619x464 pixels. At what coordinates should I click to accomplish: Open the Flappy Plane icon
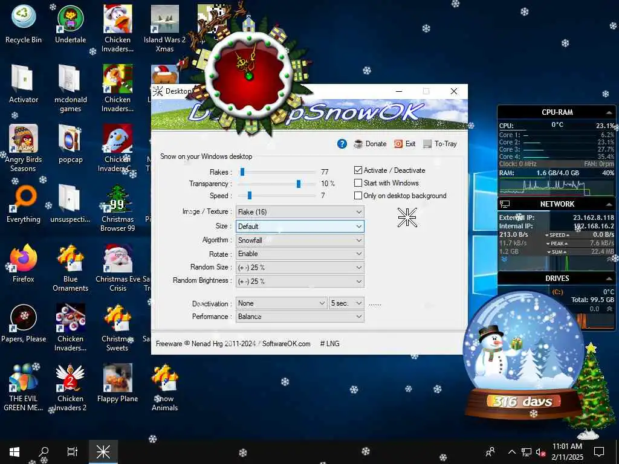coord(117,383)
